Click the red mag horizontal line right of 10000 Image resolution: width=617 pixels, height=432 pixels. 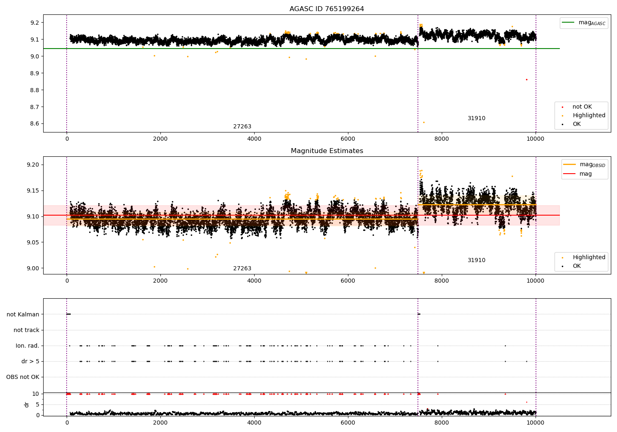tap(548, 215)
